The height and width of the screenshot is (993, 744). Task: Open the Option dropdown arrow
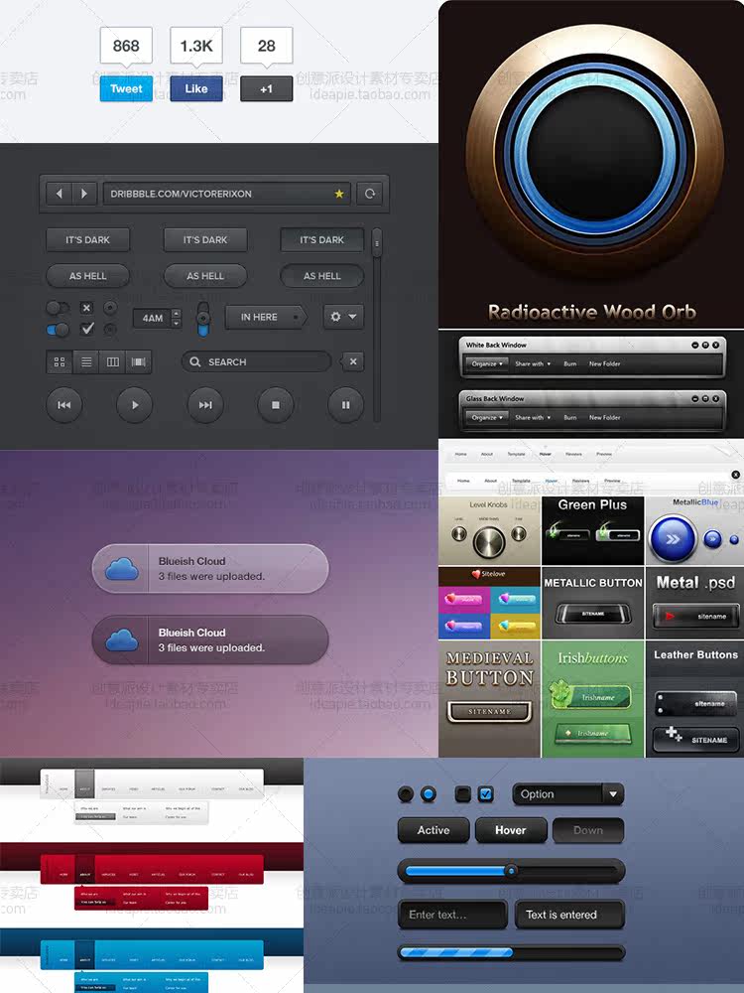[612, 794]
